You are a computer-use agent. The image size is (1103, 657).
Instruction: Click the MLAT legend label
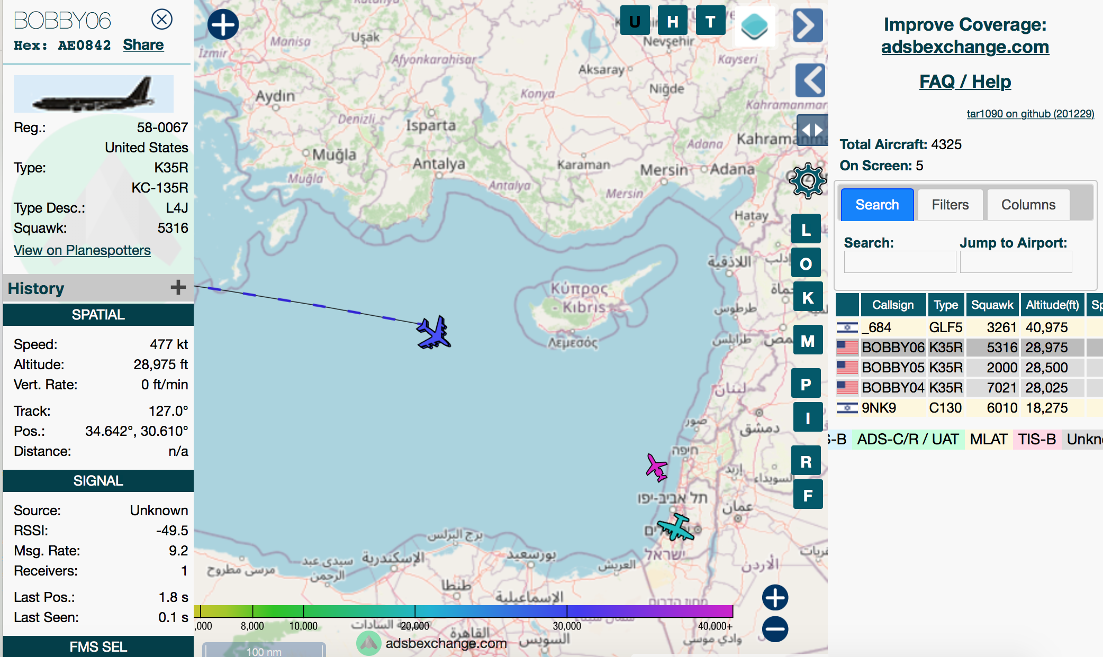coord(988,439)
